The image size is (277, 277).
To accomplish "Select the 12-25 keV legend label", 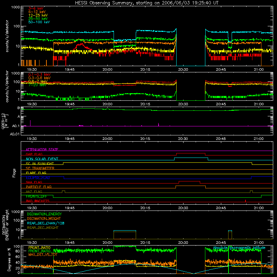I will [38, 15].
